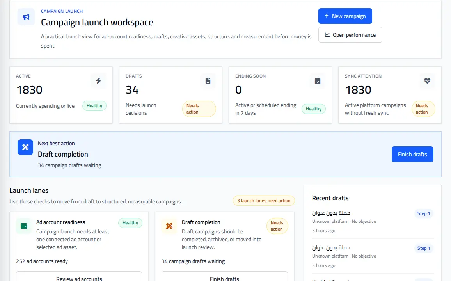Click the lightning bolt icon on Active card
This screenshot has width=451, height=281.
tap(98, 81)
